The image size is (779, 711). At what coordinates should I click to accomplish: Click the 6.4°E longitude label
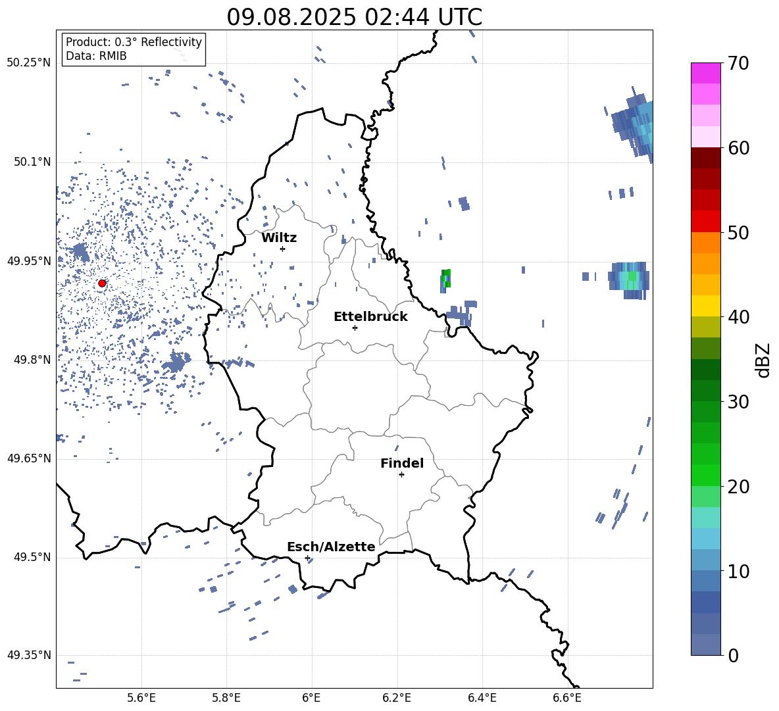click(x=482, y=698)
